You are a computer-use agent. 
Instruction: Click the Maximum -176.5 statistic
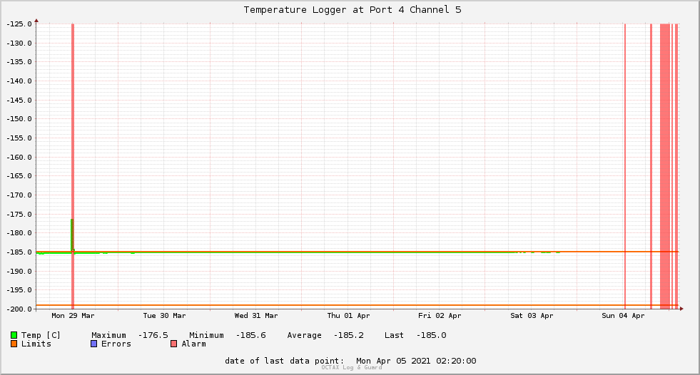[130, 335]
